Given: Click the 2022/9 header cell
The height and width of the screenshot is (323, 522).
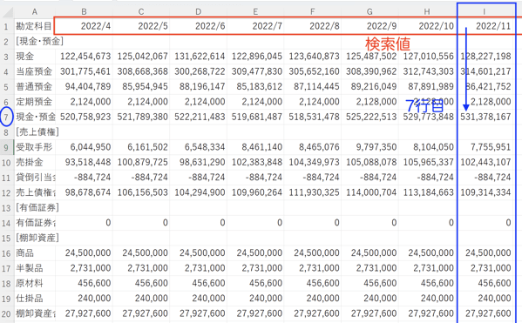Looking at the screenshot, I should [x=369, y=26].
